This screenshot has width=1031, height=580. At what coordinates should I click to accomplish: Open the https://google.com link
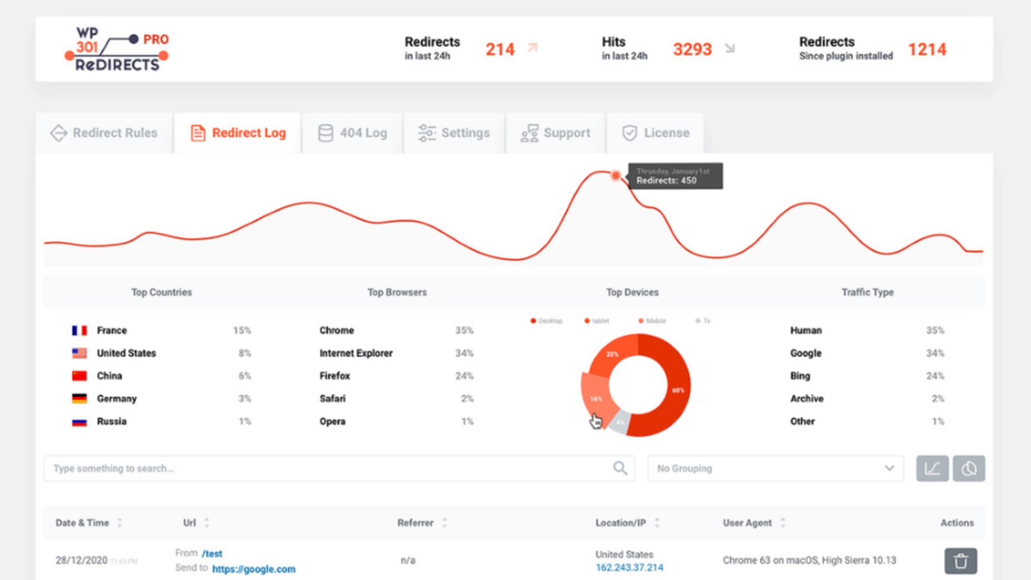pos(254,569)
